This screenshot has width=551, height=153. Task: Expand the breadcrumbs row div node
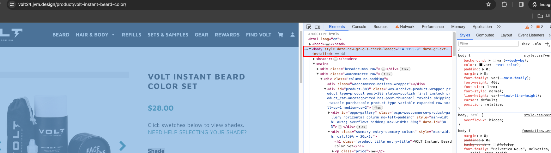click(x=318, y=69)
